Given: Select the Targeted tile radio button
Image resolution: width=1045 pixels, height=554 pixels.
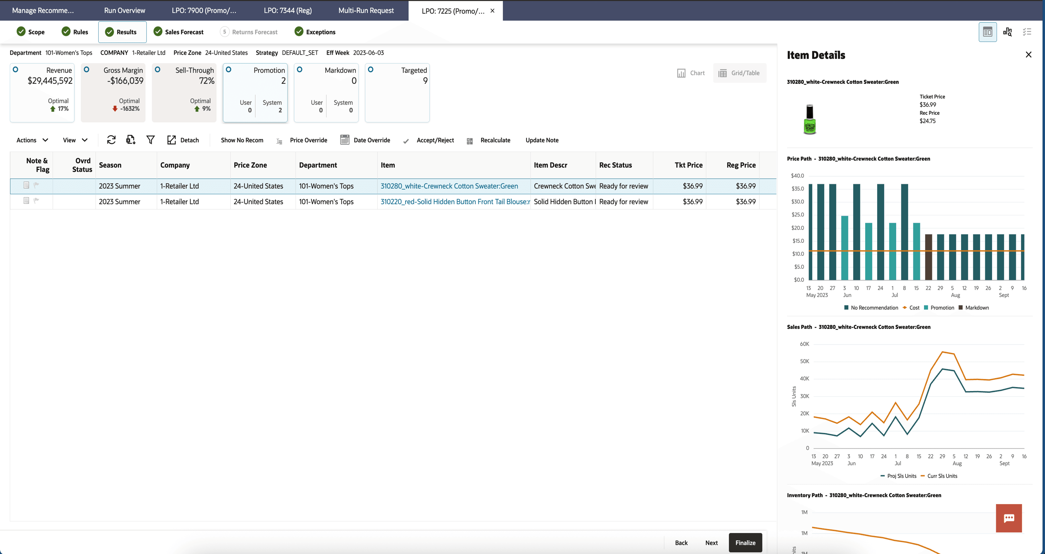Looking at the screenshot, I should pos(370,69).
